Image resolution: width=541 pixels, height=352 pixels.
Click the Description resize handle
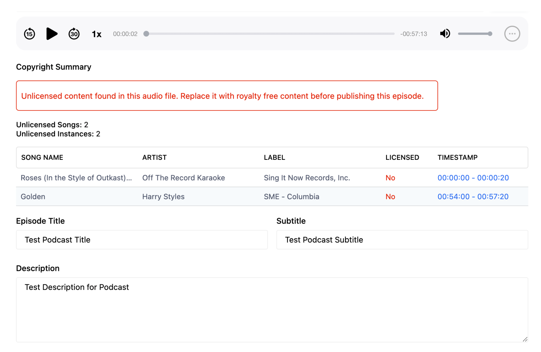pyautogui.click(x=525, y=339)
